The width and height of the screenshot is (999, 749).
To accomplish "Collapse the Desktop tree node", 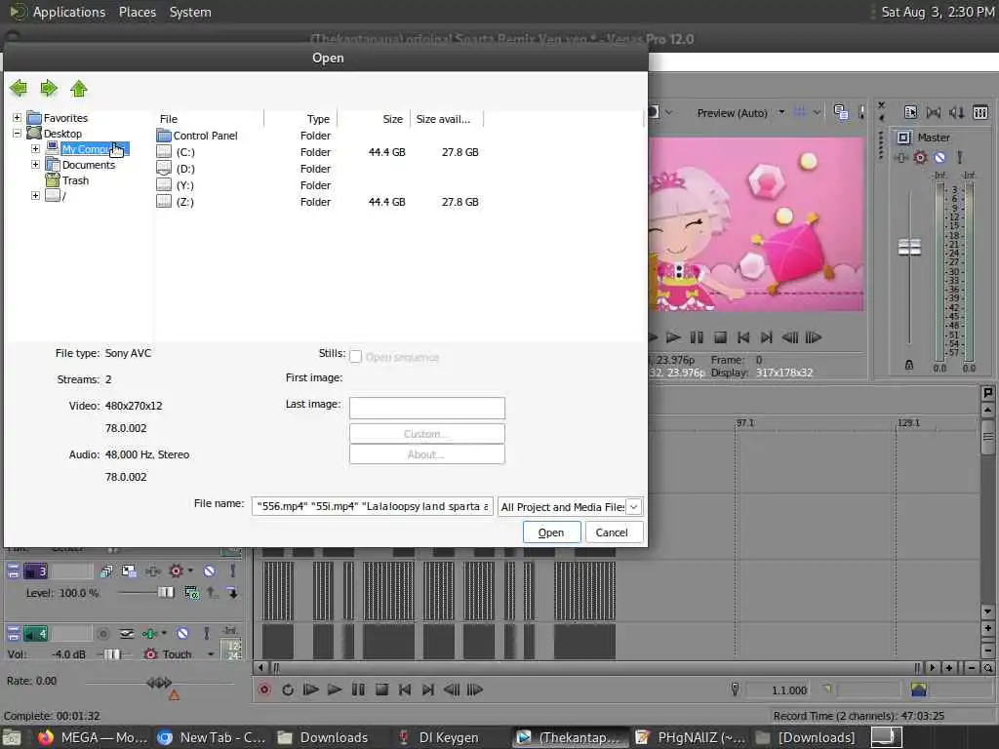I will [x=18, y=134].
